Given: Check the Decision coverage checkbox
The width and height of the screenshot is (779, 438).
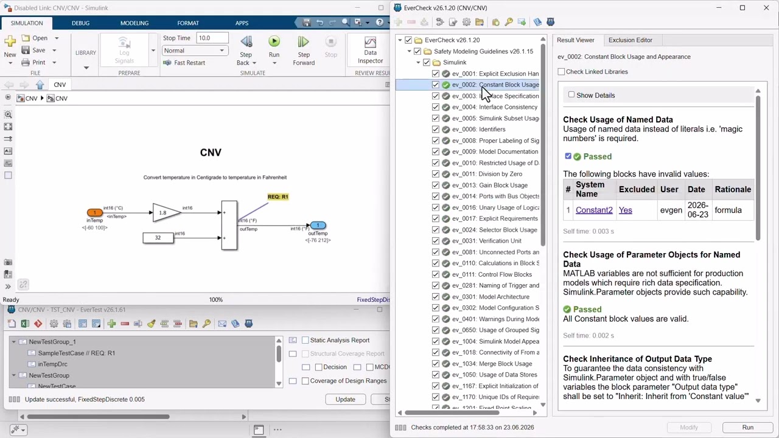Looking at the screenshot, I should point(318,367).
